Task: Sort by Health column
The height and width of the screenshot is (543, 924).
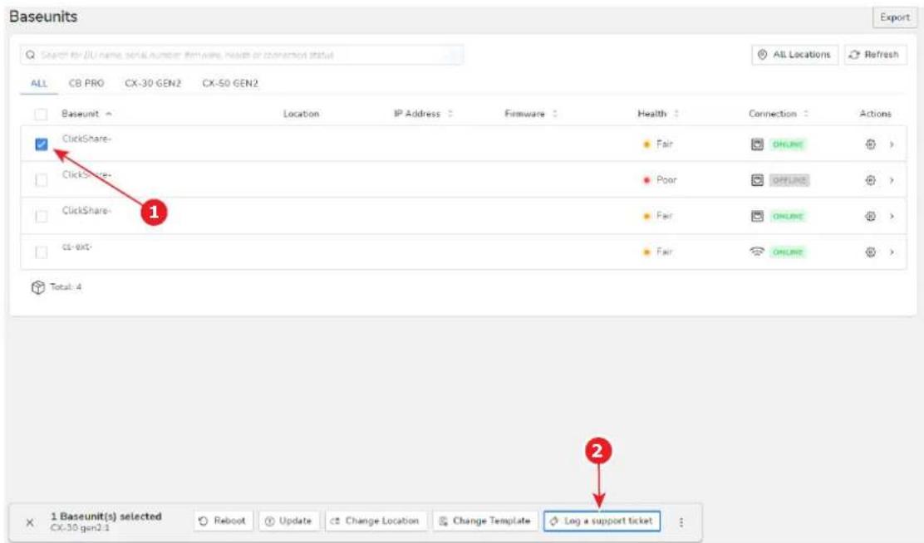Action: 657,114
